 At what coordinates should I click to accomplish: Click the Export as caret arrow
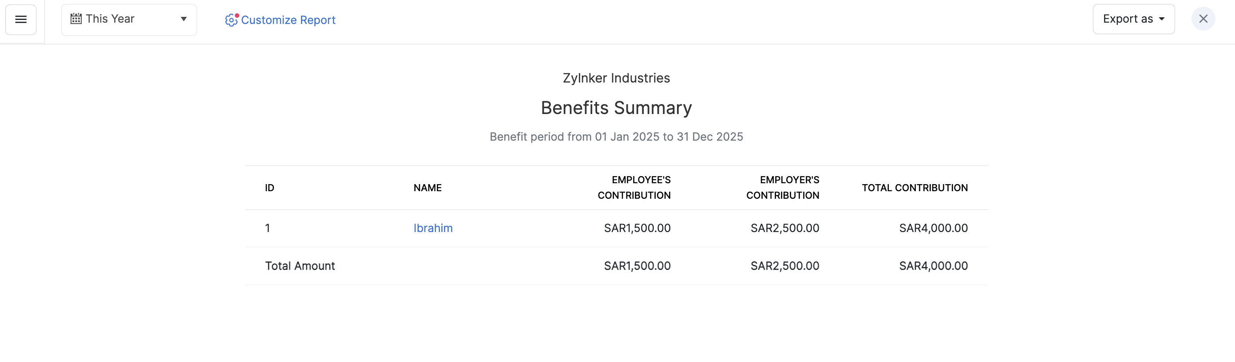coord(1162,19)
